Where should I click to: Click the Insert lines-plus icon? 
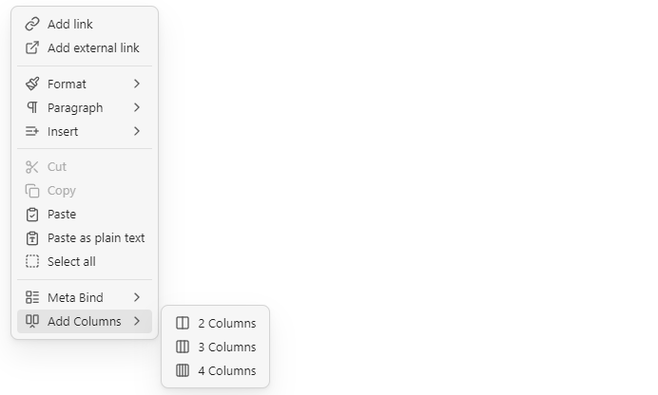click(32, 131)
